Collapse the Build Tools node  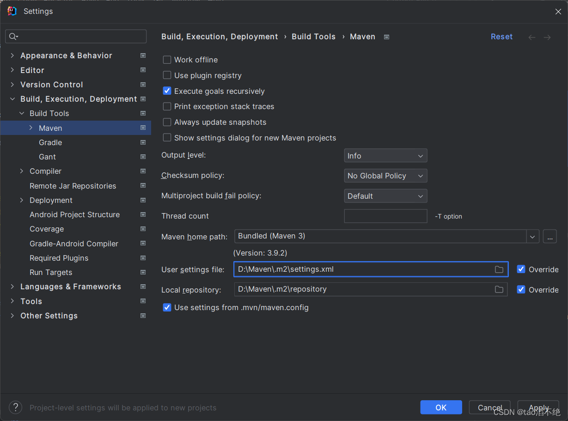click(x=22, y=113)
